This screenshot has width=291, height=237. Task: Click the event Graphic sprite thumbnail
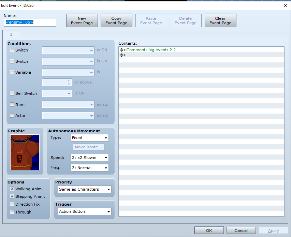(25, 152)
